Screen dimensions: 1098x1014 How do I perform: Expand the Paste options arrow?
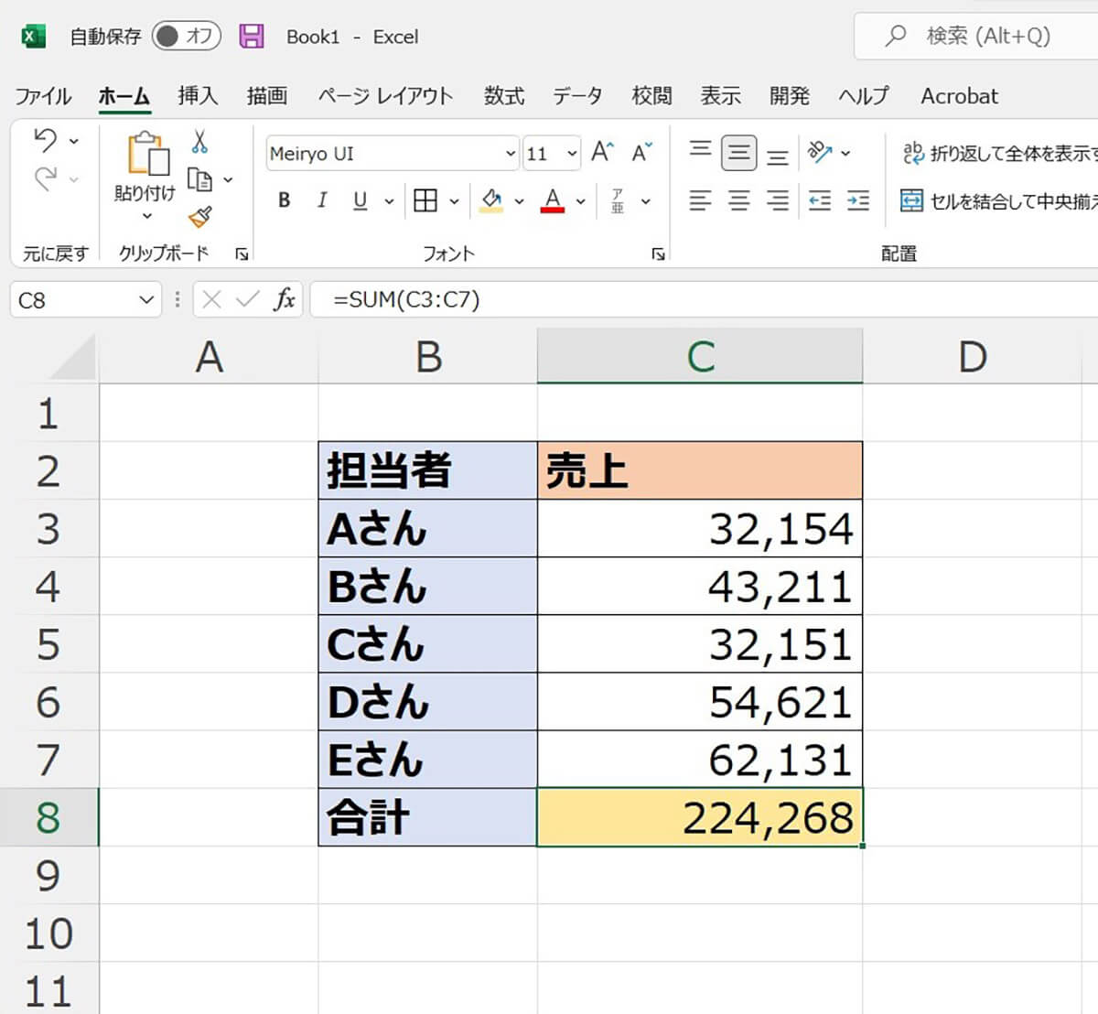point(146,217)
